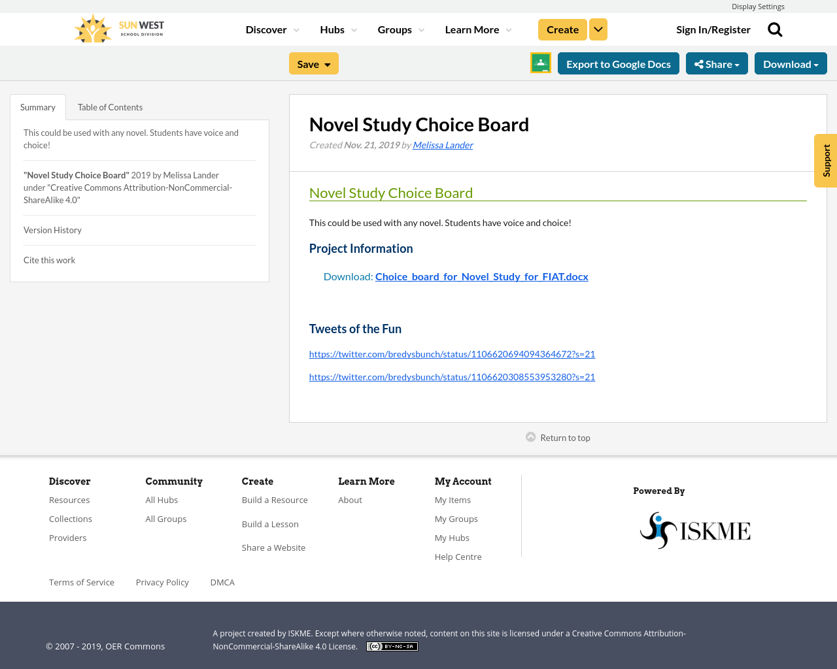
Task: Click Display Settings at the top
Action: pos(758,7)
